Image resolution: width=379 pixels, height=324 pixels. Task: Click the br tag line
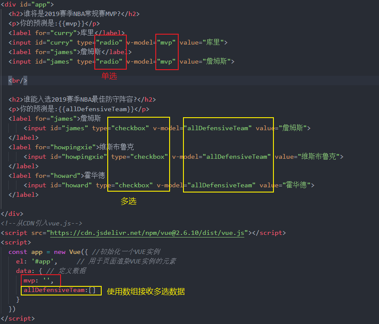18,80
